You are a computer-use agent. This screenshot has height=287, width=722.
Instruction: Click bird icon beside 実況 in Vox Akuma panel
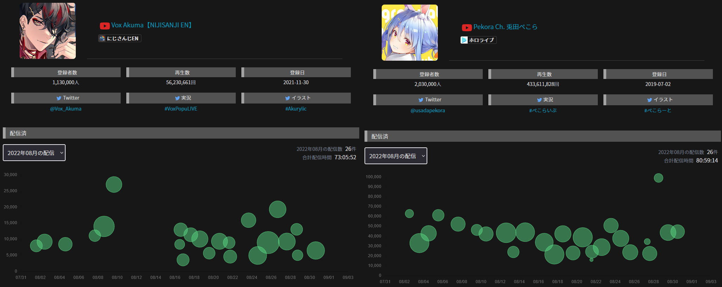pos(178,98)
